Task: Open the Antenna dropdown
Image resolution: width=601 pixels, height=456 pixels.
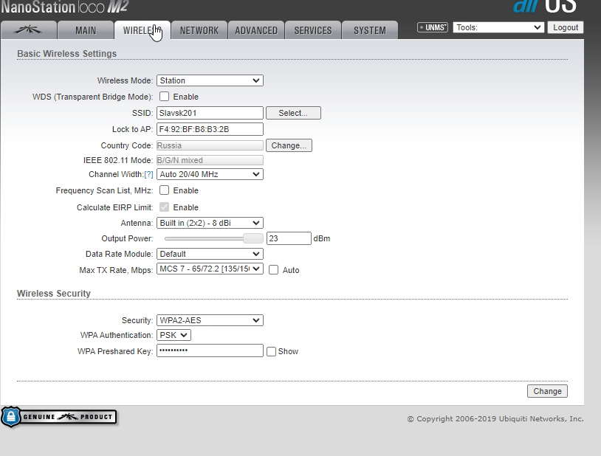Action: pyautogui.click(x=210, y=223)
